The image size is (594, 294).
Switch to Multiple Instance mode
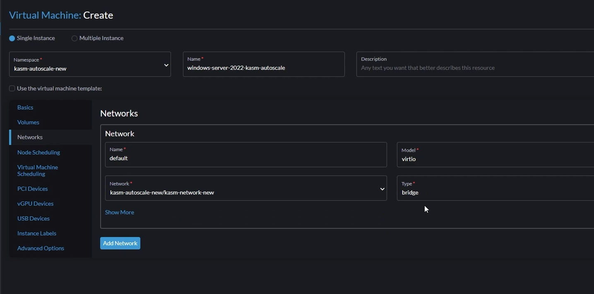(x=74, y=38)
